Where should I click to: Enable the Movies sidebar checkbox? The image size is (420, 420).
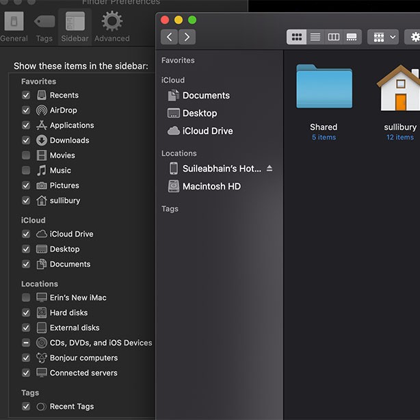(x=26, y=155)
